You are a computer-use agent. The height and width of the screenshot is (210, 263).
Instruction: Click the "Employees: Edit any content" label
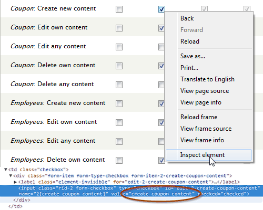(x=53, y=141)
